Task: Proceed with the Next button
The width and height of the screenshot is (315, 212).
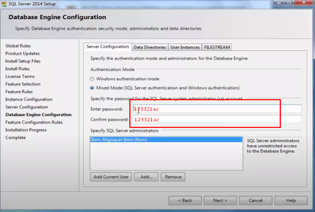Action: 220,201
